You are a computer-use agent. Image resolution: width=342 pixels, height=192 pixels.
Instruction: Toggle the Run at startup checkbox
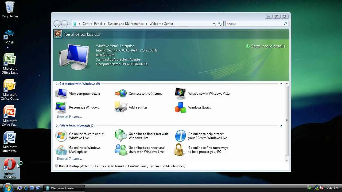click(x=56, y=166)
